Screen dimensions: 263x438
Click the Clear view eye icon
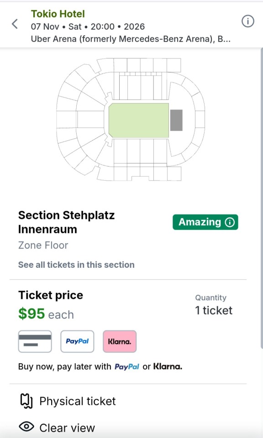26,427
